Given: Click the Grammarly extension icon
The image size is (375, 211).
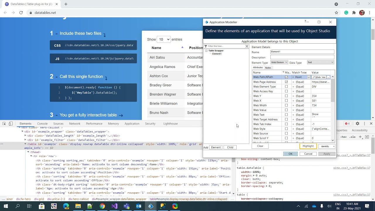Looking at the screenshot, I should (346, 13).
